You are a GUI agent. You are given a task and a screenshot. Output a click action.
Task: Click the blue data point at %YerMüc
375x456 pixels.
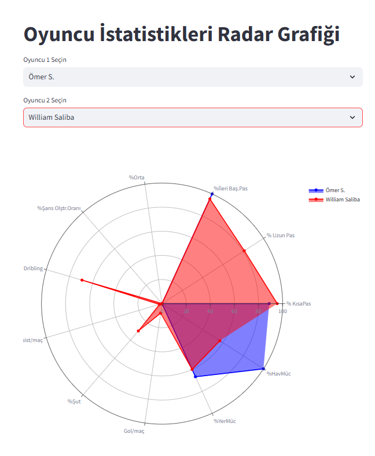click(195, 377)
